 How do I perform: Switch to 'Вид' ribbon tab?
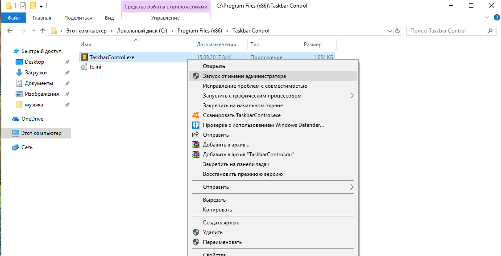(109, 18)
